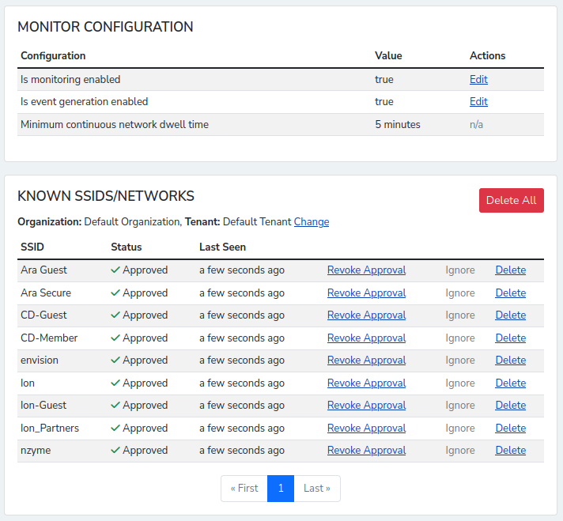
Task: Delete the Ion-Guest network
Action: (x=511, y=406)
